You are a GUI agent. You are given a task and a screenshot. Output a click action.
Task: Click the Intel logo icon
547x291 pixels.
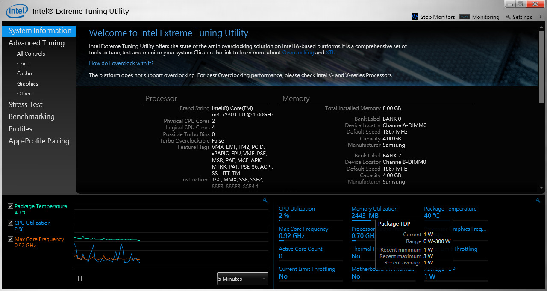(17, 11)
